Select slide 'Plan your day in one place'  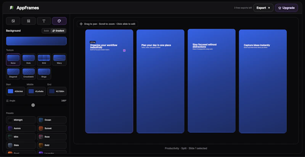tap(161, 81)
